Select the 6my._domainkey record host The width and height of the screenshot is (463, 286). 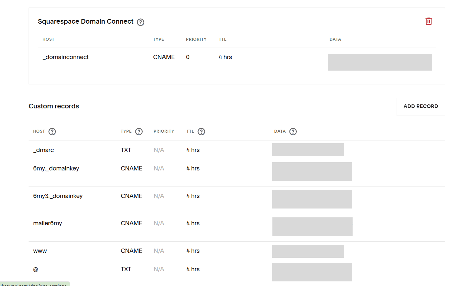(56, 168)
